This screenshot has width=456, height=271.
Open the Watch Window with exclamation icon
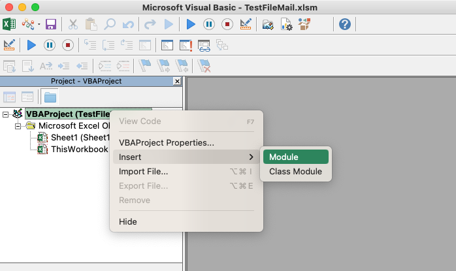[x=186, y=45]
